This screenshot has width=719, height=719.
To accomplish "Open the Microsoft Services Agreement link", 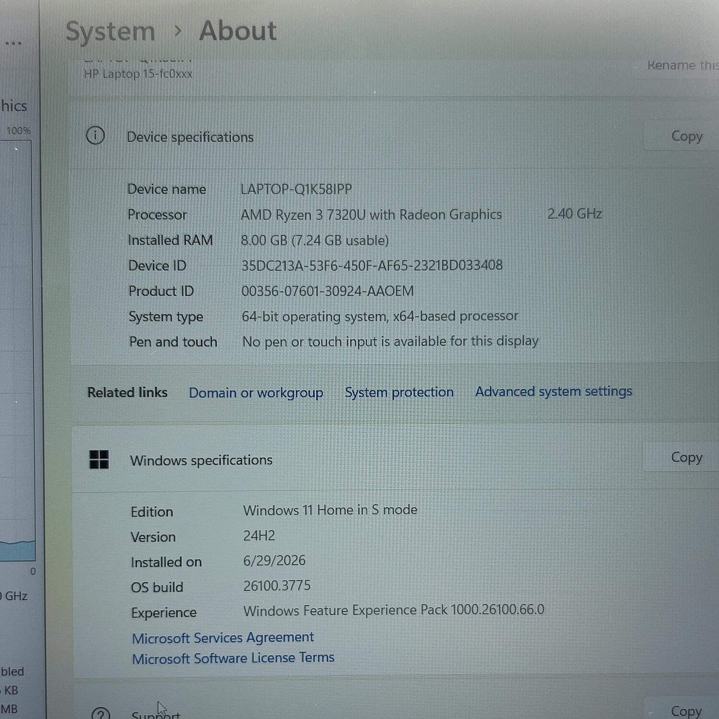I will 223,638.
